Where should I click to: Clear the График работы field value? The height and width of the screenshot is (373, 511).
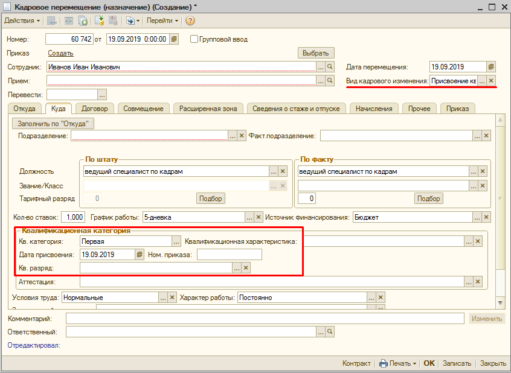coord(259,217)
